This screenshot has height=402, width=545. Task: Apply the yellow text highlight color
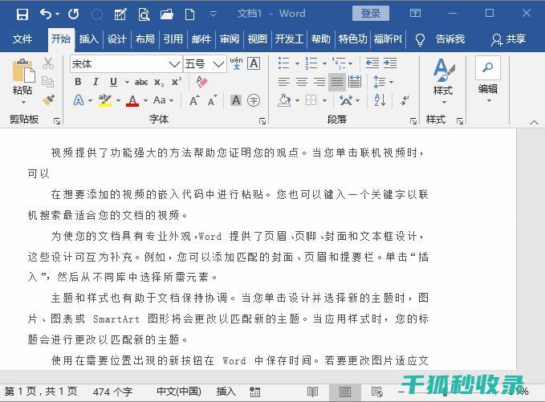tap(104, 100)
